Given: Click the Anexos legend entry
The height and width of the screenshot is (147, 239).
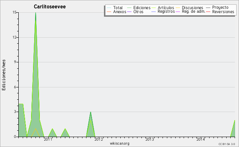Looking at the screenshot, I should (x=116, y=12).
